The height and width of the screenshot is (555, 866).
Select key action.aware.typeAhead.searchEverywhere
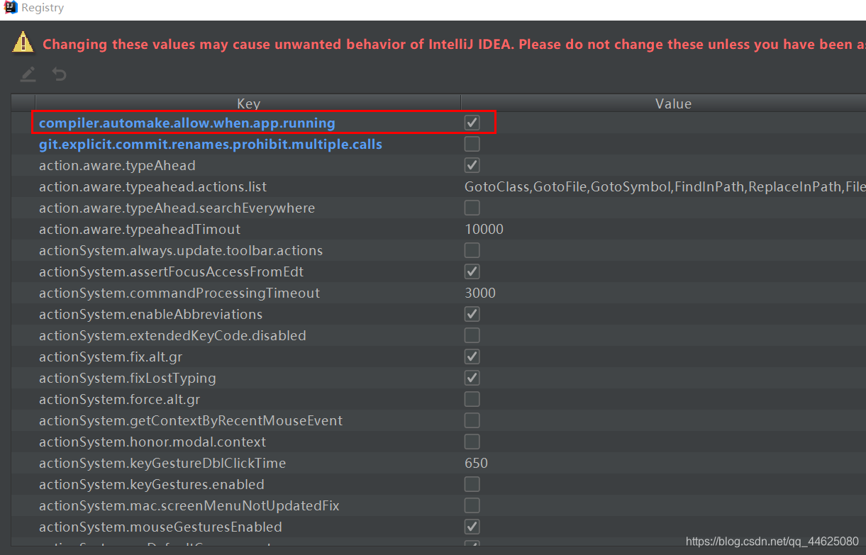pyautogui.click(x=177, y=208)
